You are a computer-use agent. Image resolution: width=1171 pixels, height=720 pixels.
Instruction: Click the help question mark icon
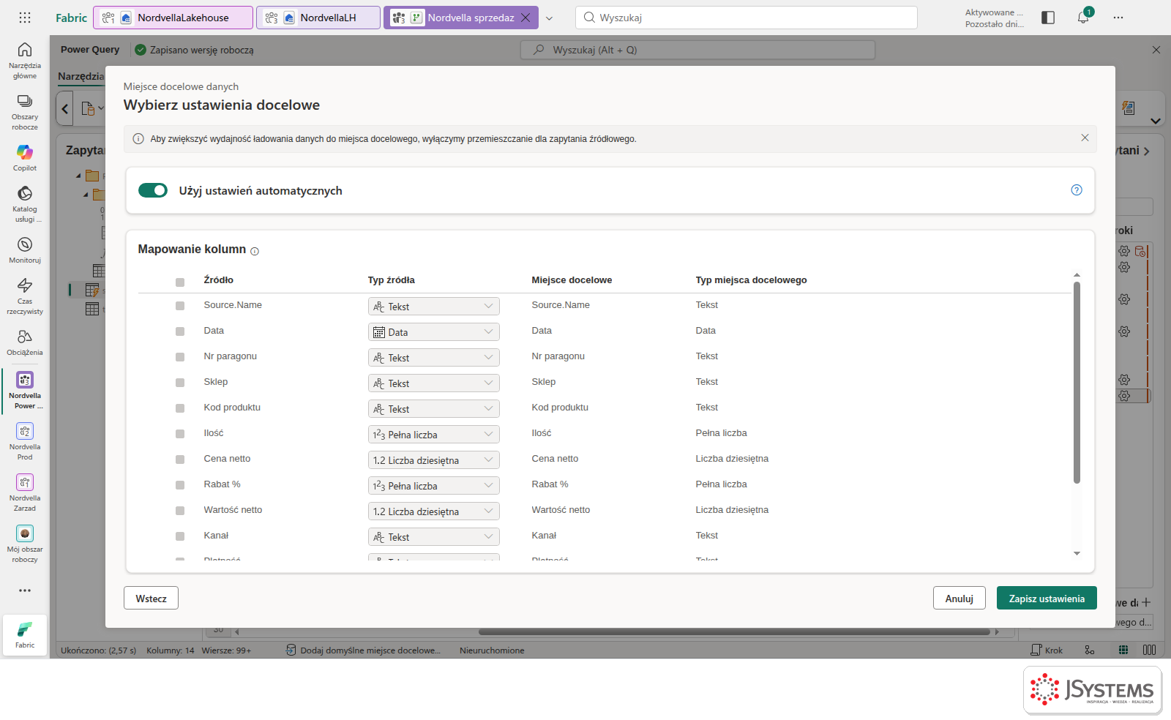pyautogui.click(x=1077, y=190)
